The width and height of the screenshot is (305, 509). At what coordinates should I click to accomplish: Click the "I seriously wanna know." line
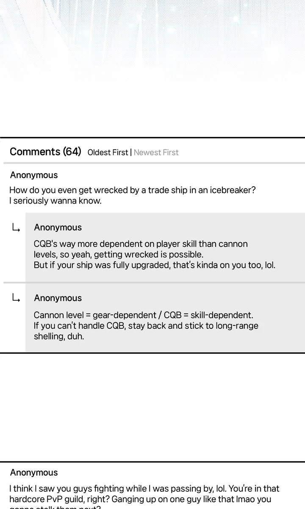(55, 201)
